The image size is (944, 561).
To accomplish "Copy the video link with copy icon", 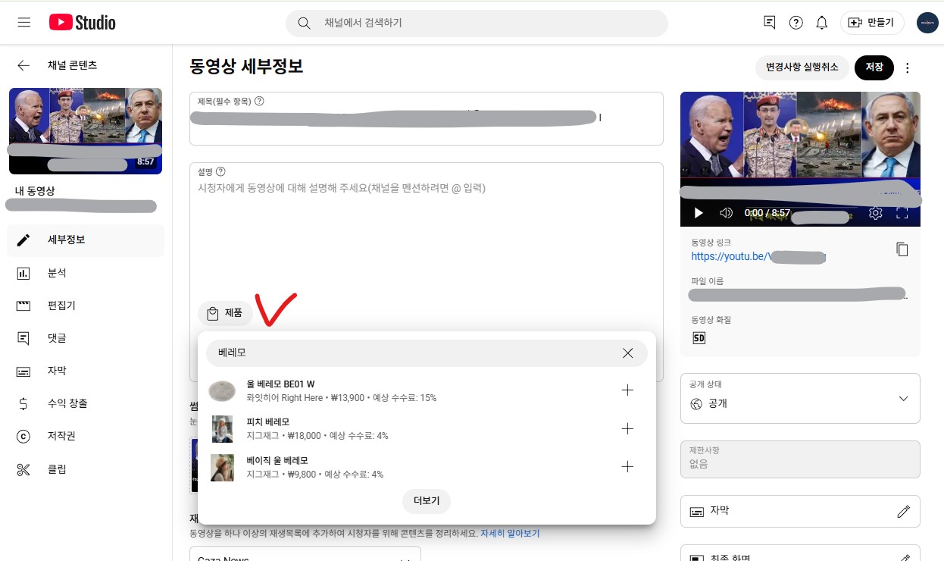I will [x=902, y=249].
